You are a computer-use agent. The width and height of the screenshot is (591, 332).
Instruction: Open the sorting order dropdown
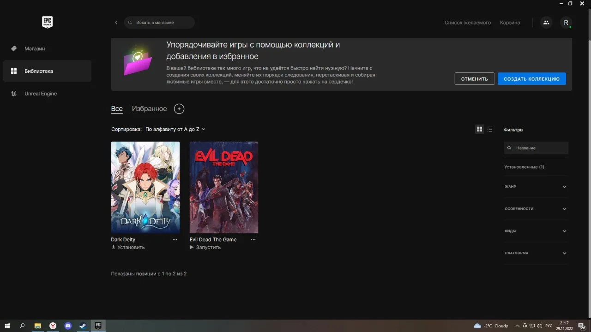click(175, 130)
